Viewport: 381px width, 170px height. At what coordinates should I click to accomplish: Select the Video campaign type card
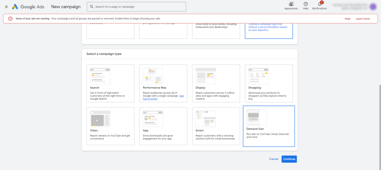(x=111, y=126)
